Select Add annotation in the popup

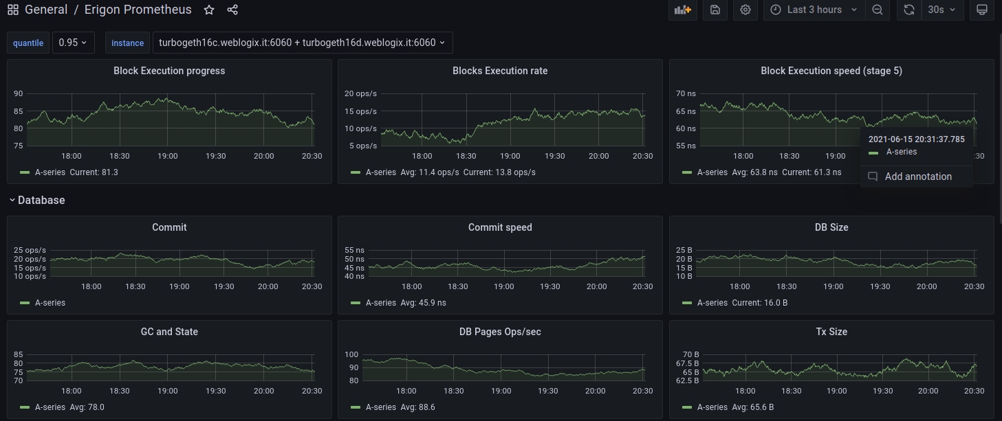917,177
